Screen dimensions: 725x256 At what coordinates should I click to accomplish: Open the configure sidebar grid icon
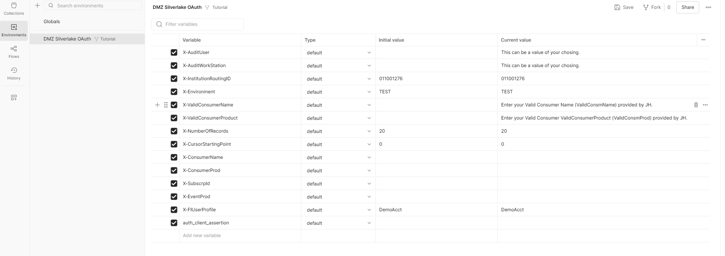(14, 98)
